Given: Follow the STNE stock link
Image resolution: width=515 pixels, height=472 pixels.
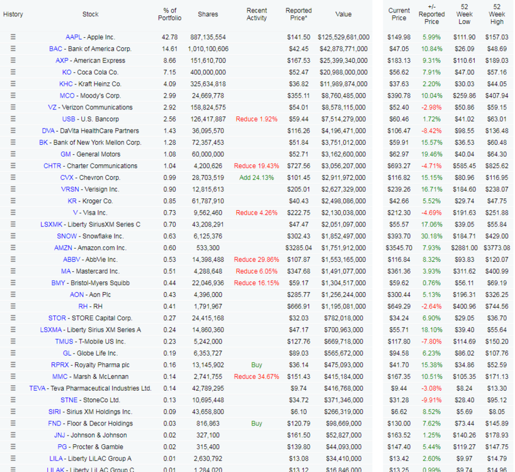Looking at the screenshot, I should 69,400.
